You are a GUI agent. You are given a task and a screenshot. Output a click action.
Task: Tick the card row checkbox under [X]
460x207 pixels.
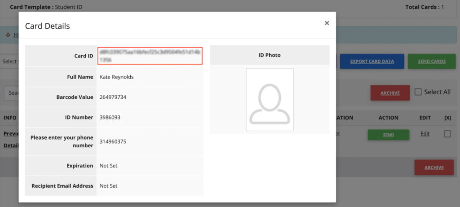click(447, 134)
